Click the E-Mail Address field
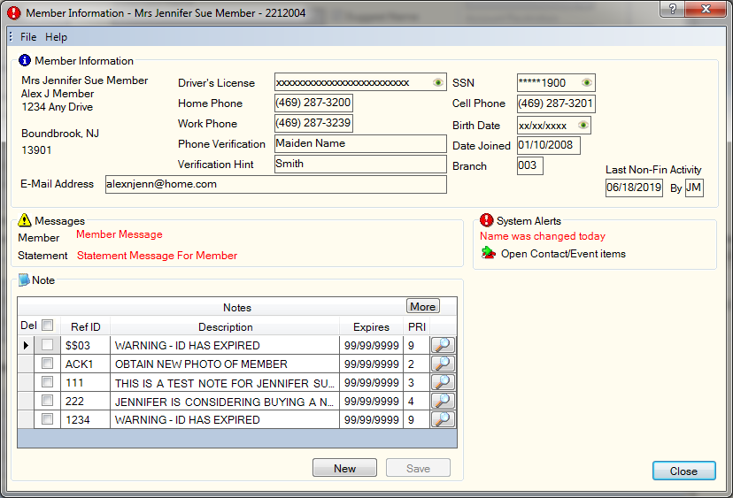Screen dimensions: 733x498 point(276,185)
